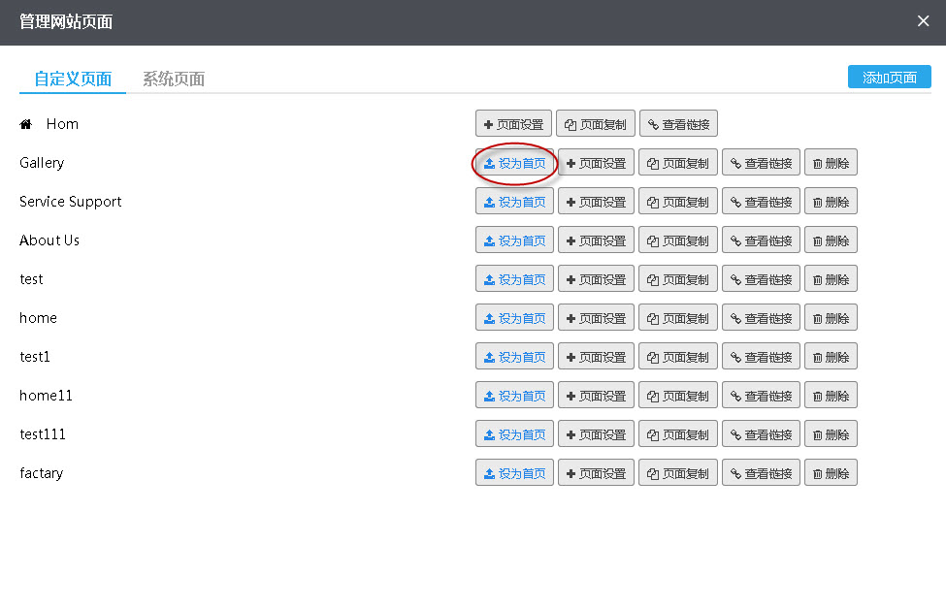Set About Us as homepage
This screenshot has height=608, width=946.
514,240
